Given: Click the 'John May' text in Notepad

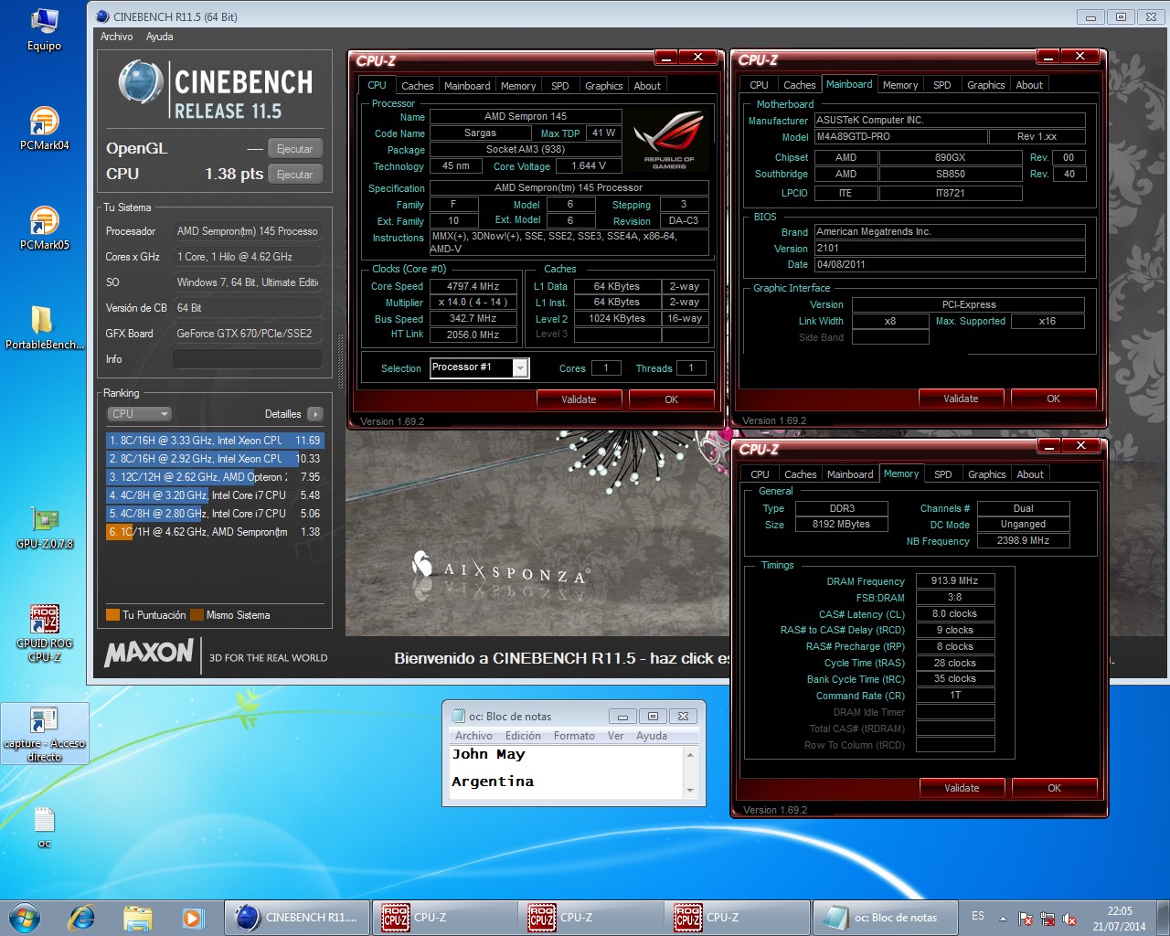Looking at the screenshot, I should coord(488,754).
